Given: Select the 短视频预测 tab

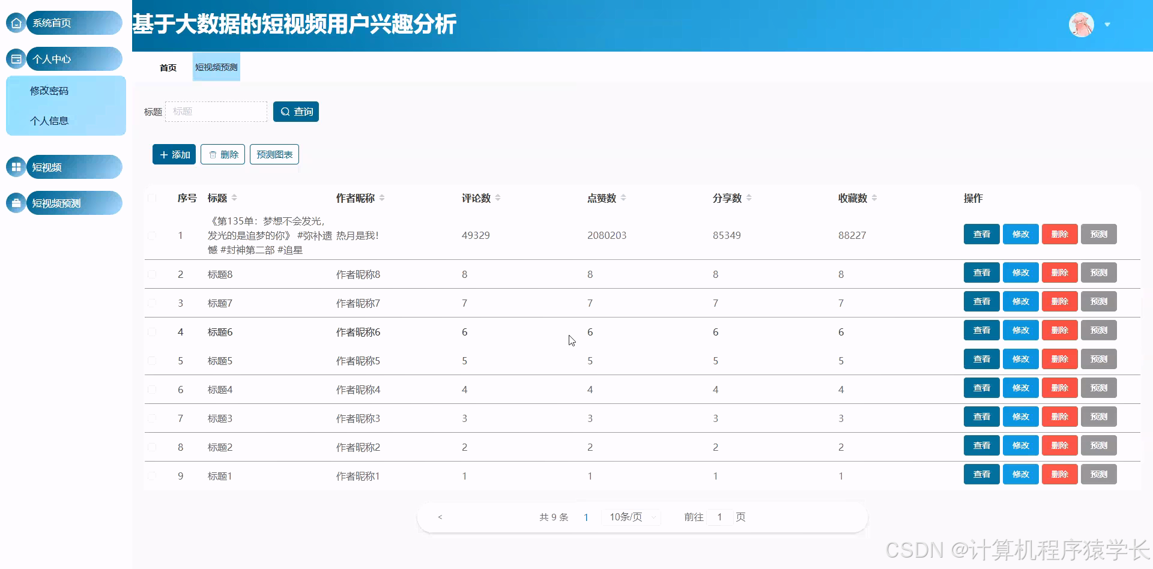Looking at the screenshot, I should pyautogui.click(x=216, y=67).
